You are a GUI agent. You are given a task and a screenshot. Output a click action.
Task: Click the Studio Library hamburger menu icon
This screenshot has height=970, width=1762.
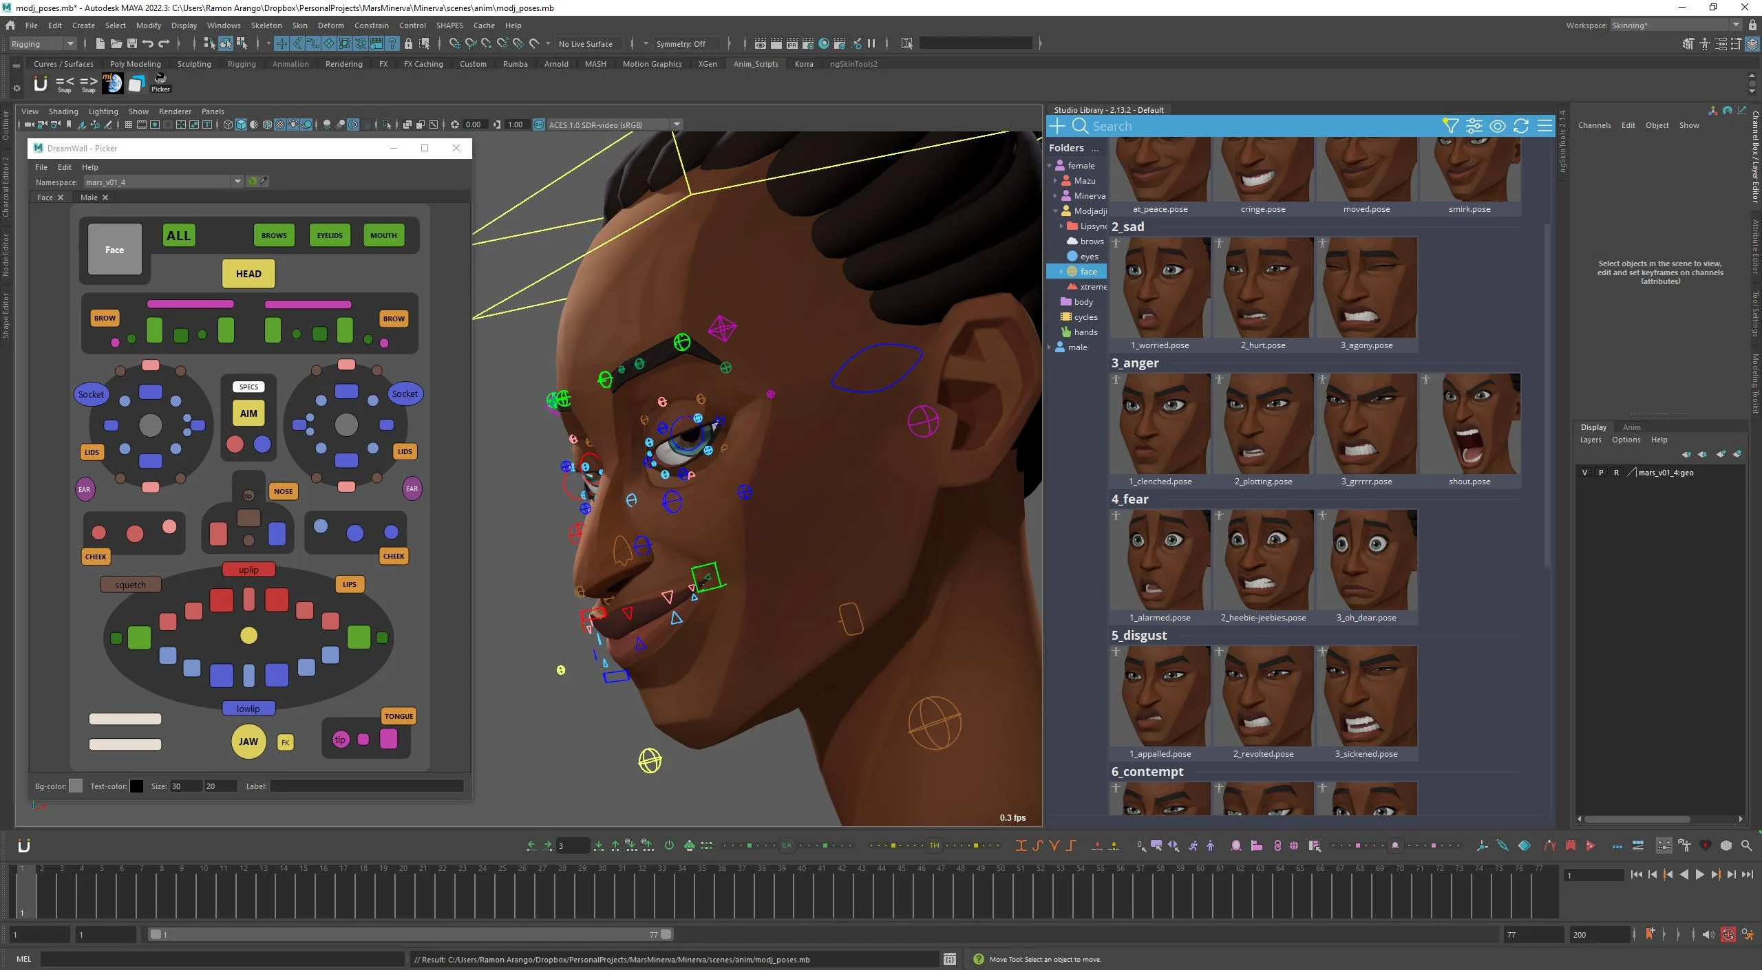tap(1545, 126)
